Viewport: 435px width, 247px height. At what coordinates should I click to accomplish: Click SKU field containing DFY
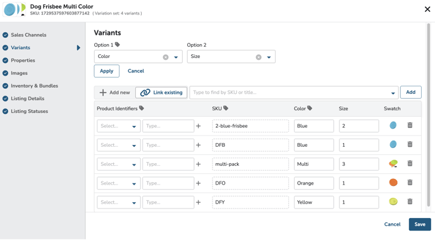pos(250,202)
